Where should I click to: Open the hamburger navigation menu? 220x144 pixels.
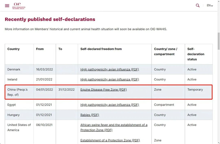[x=7, y=5]
